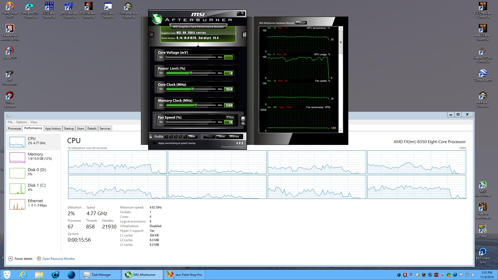Viewport: 498px width, 280px height.
Task: Click the Jasc Paint Shop Pro taskbar button
Action: click(184, 275)
